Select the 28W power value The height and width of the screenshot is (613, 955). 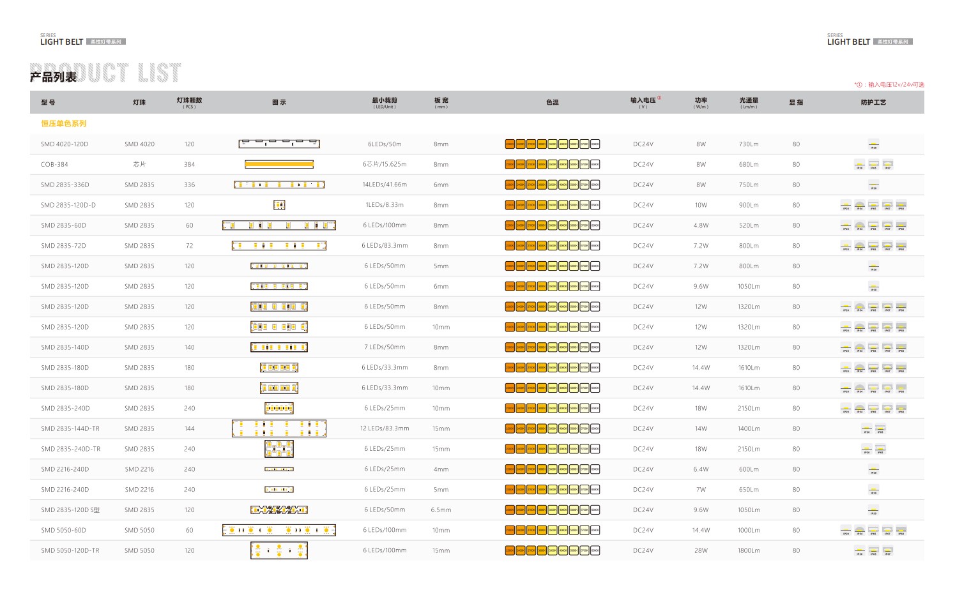coord(701,550)
